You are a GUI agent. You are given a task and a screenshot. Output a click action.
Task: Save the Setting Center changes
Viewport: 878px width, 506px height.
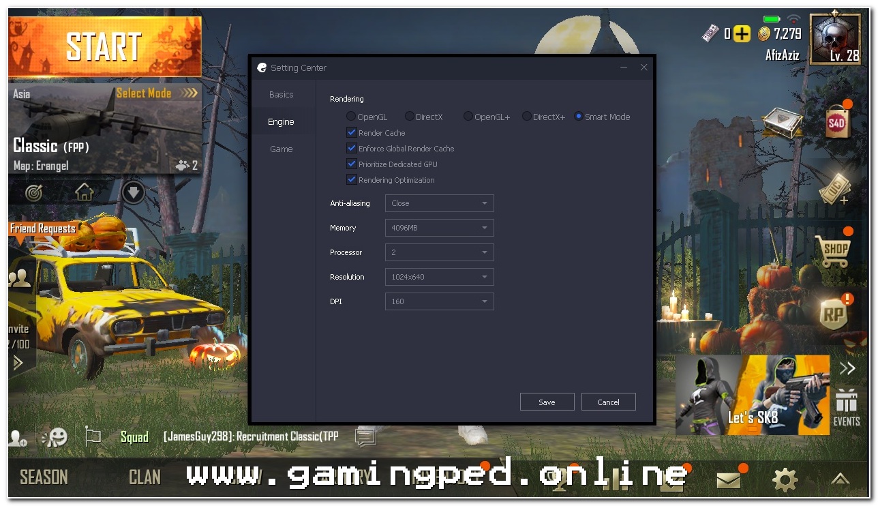pos(547,402)
